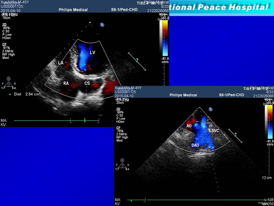Viewport: 274px width, 206px height.
Task: Click the upper caliper cross above CS label
Action: pyautogui.click(x=88, y=79)
